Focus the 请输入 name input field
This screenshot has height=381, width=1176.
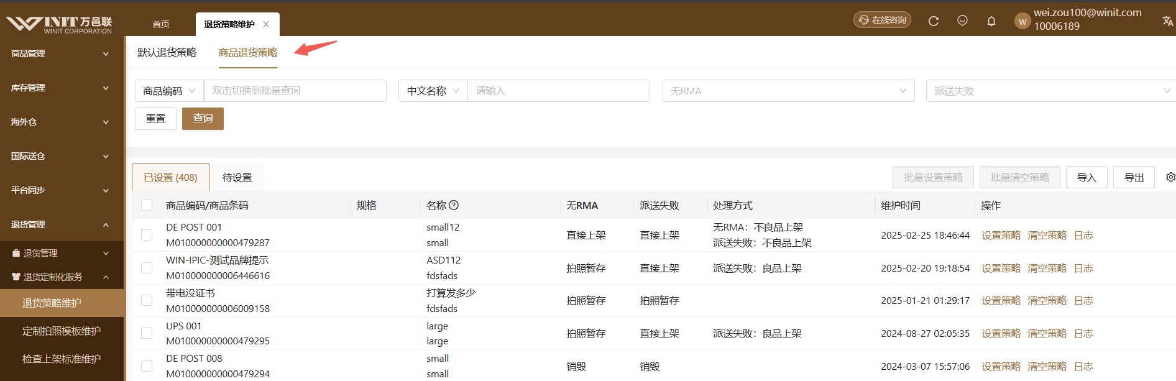click(x=559, y=91)
